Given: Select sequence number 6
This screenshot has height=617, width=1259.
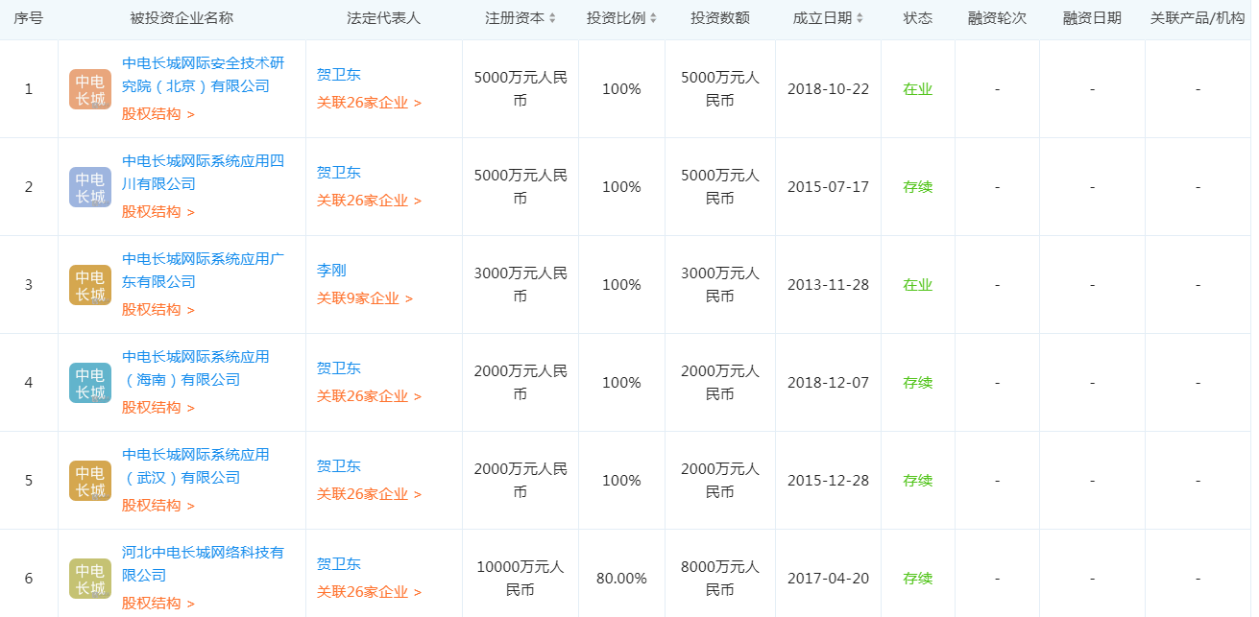Looking at the screenshot, I should tap(29, 579).
